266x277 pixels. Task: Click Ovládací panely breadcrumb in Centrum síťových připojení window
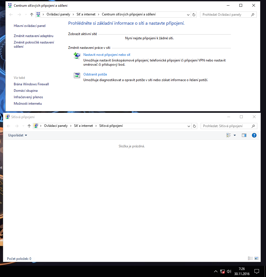coord(58,15)
